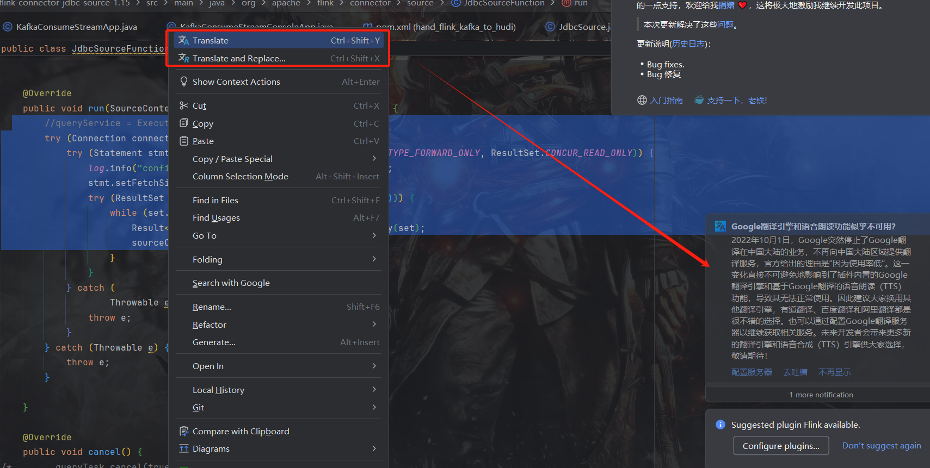Click the Configure plugins... button

point(781,446)
